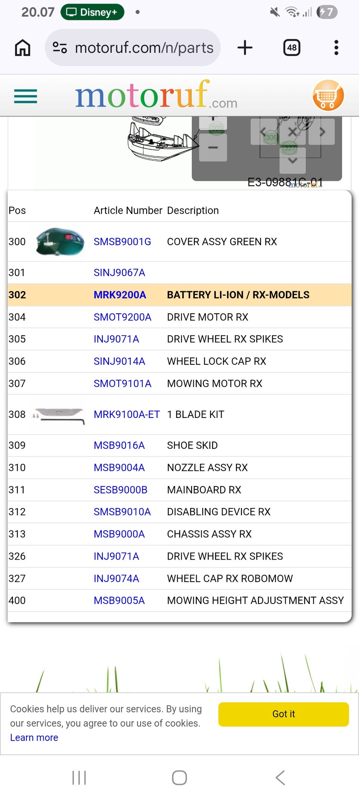The width and height of the screenshot is (359, 800).
Task: Open article link SMOT9200A
Action: coord(122,317)
